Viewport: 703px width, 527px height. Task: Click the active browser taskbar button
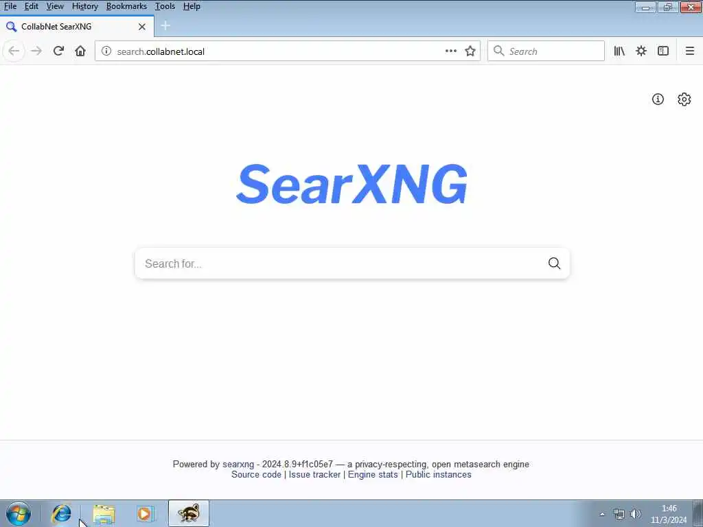point(189,513)
